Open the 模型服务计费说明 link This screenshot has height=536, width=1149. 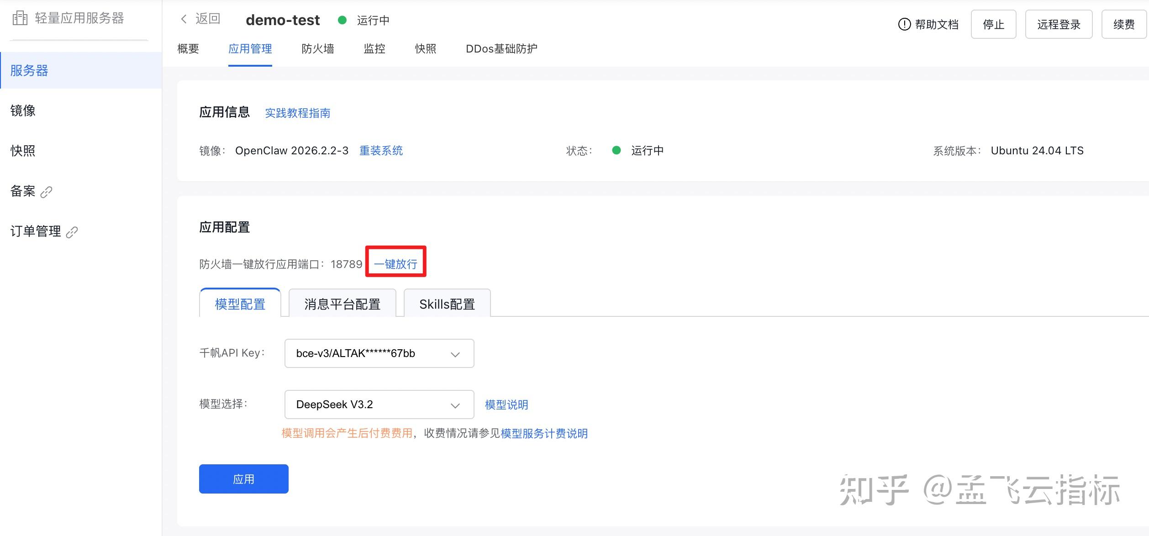544,433
